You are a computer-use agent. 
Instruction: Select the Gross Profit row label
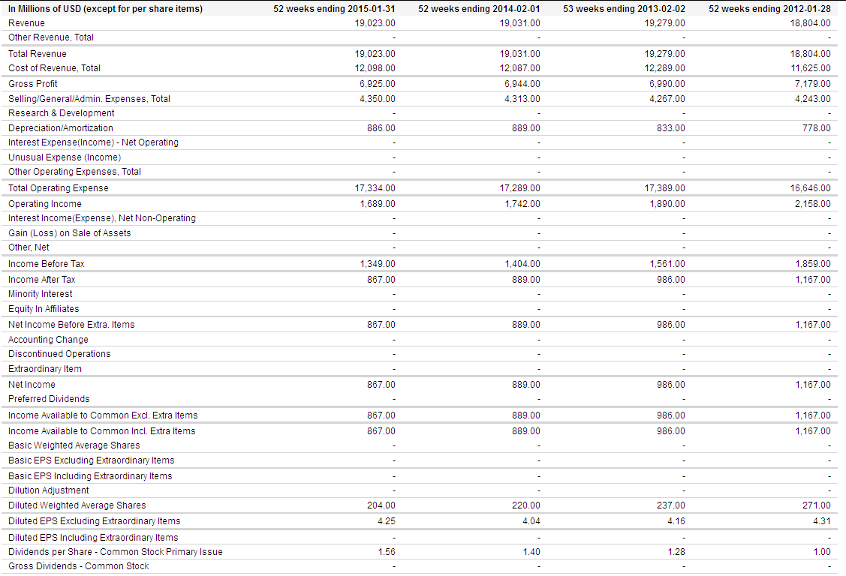click(33, 84)
